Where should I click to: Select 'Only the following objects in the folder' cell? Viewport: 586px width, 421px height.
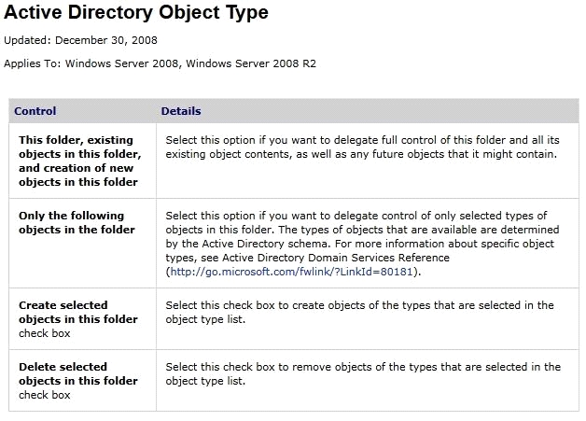(77, 222)
